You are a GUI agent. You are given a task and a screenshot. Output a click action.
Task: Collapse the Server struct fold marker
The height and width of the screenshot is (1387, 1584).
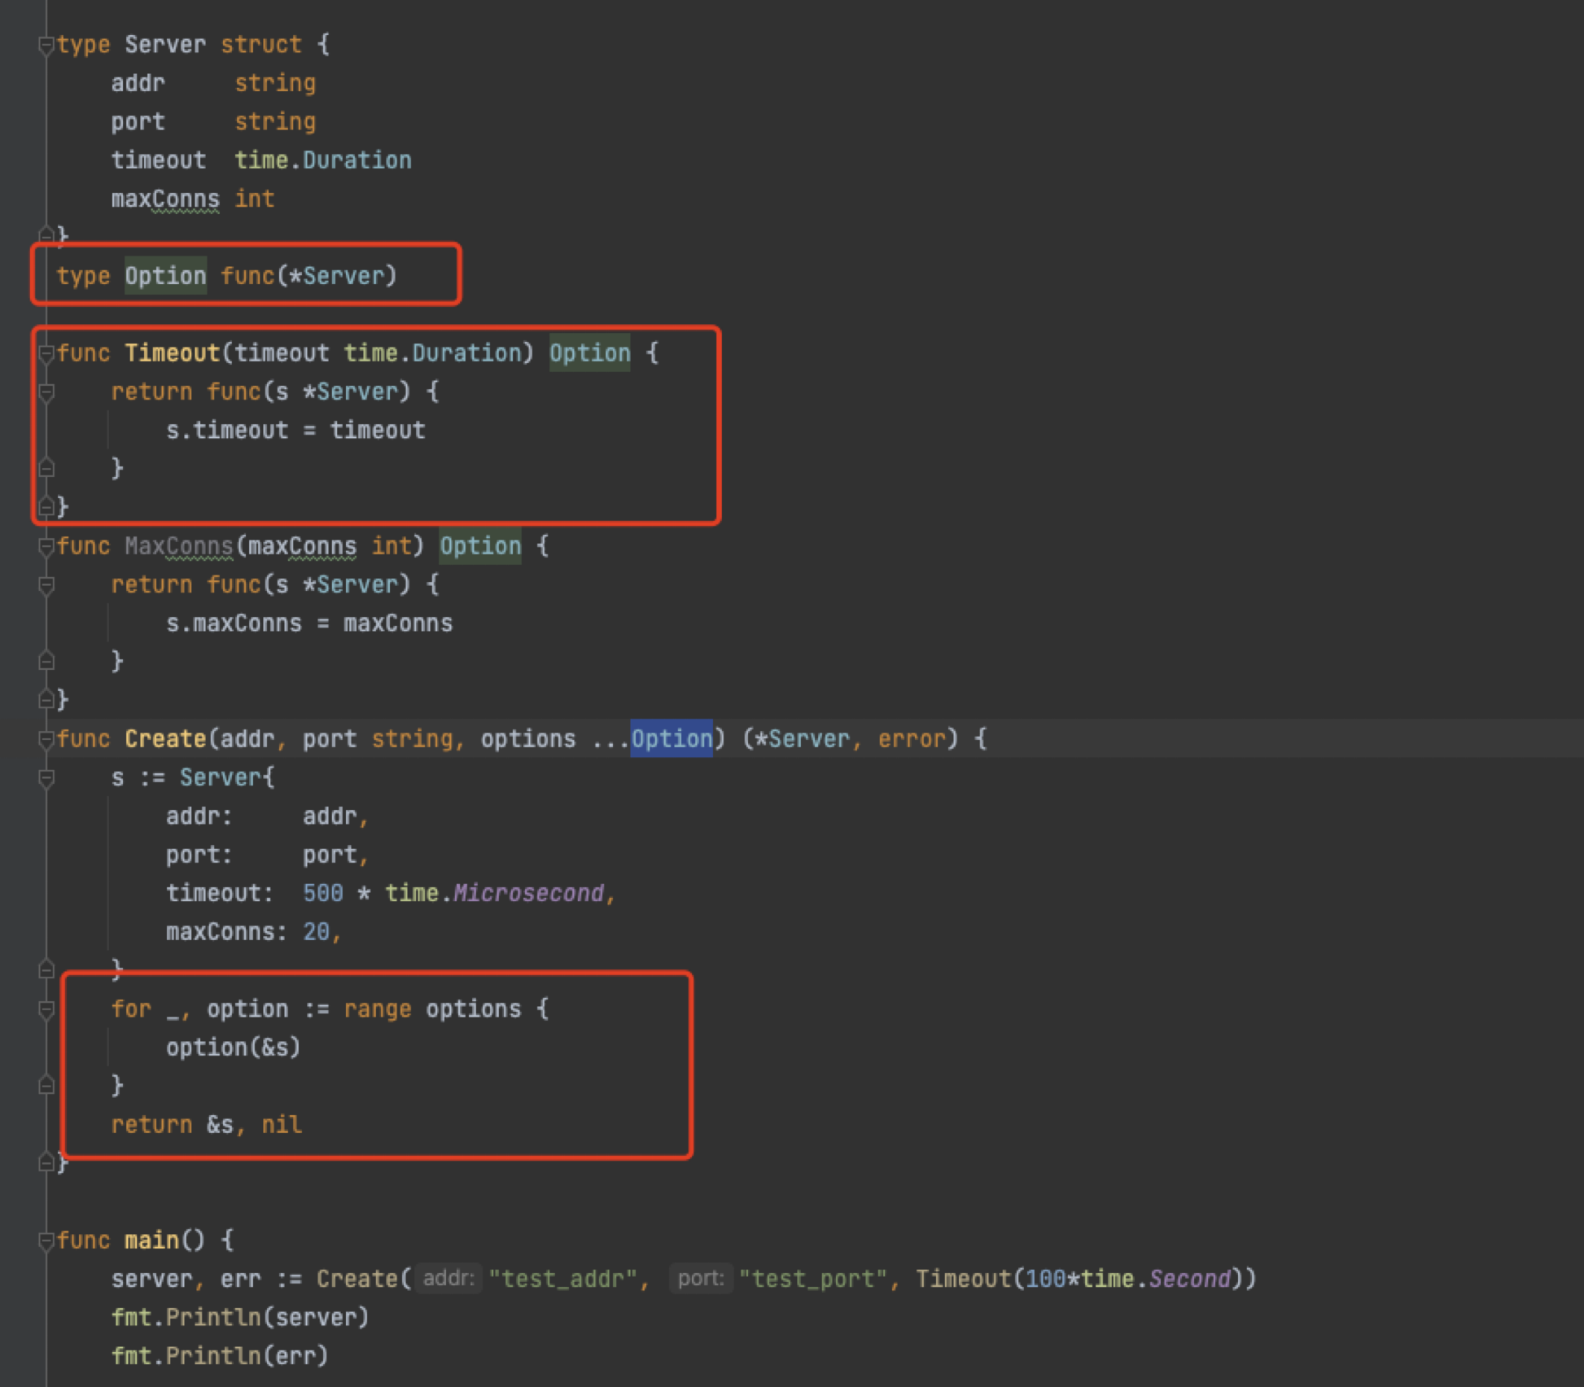pyautogui.click(x=46, y=45)
